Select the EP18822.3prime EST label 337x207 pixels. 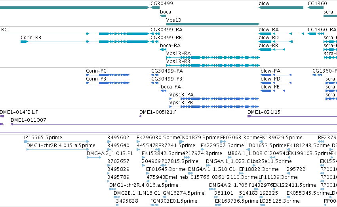pos(259,169)
